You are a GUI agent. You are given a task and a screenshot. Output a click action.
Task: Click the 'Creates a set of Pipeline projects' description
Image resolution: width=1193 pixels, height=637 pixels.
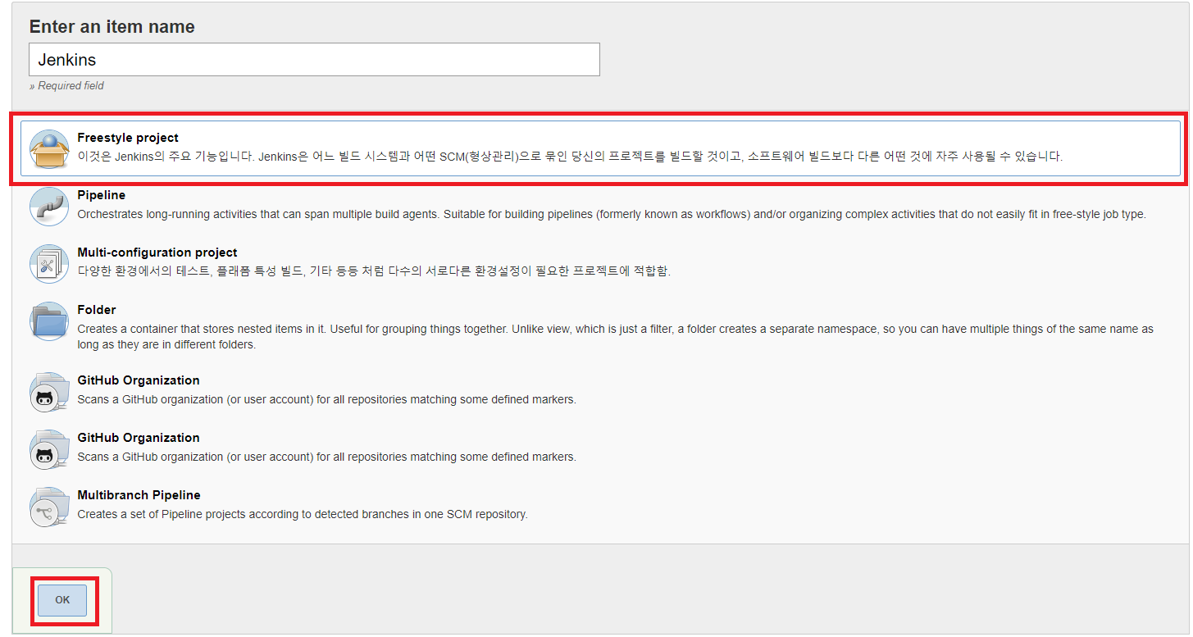click(303, 514)
